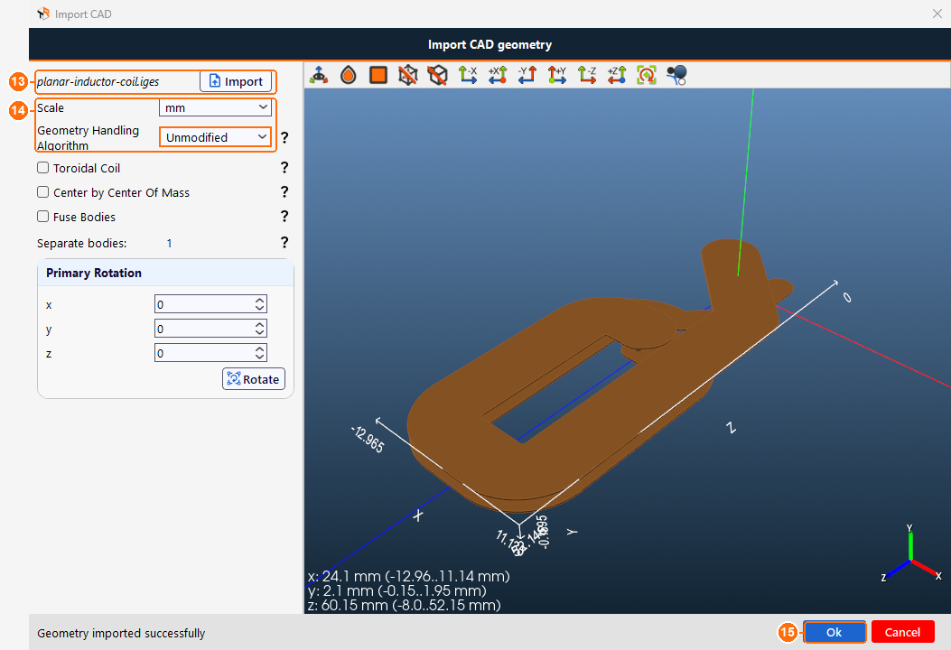
Task: Set view direction to +Z
Action: [x=616, y=75]
